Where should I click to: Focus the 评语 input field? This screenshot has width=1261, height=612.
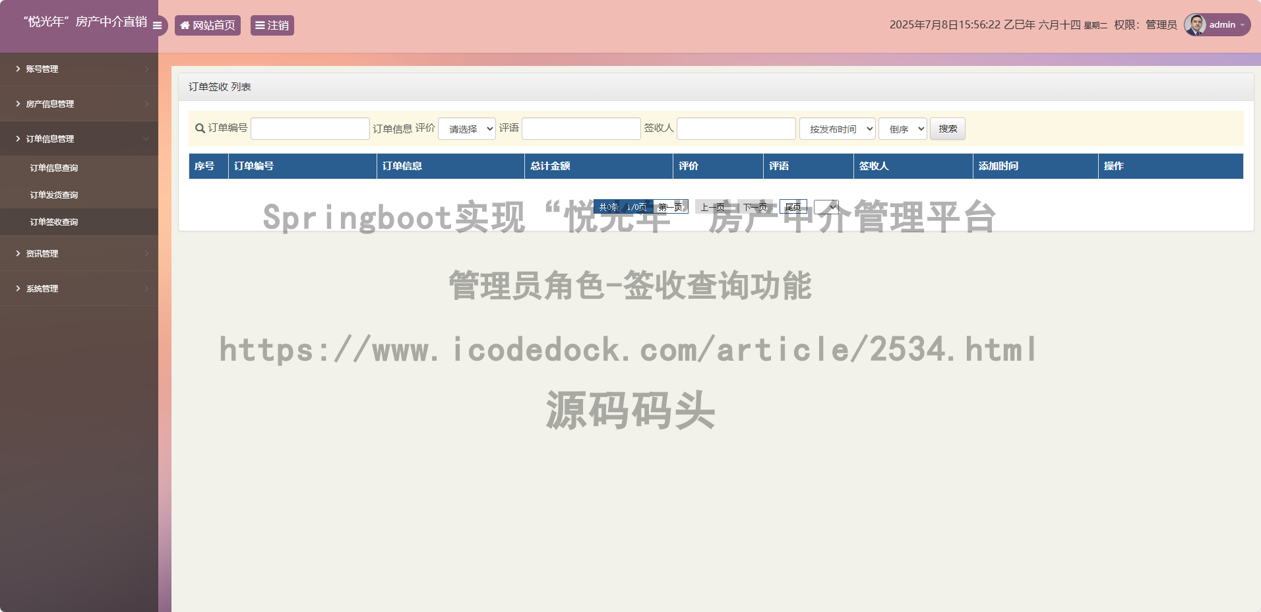click(x=581, y=129)
